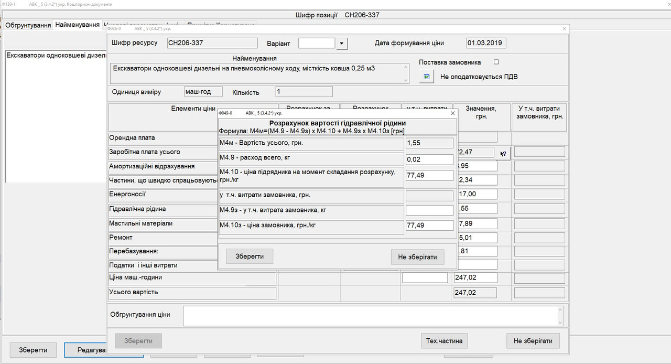
Task: Click the М4м total cost field 1,55
Action: tap(429, 143)
